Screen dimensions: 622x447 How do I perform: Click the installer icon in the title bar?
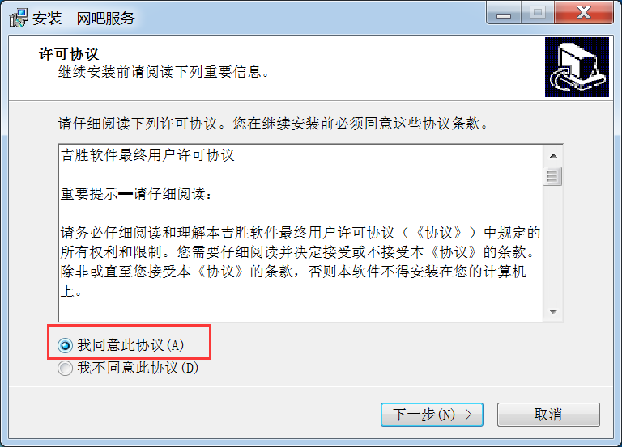(19, 19)
